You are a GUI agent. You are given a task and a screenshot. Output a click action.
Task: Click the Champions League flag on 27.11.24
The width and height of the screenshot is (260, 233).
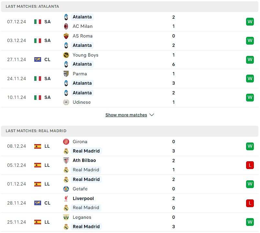click(38, 59)
